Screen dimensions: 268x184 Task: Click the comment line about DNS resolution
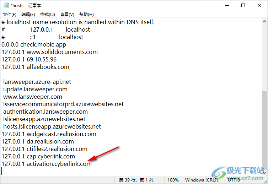click(78, 22)
